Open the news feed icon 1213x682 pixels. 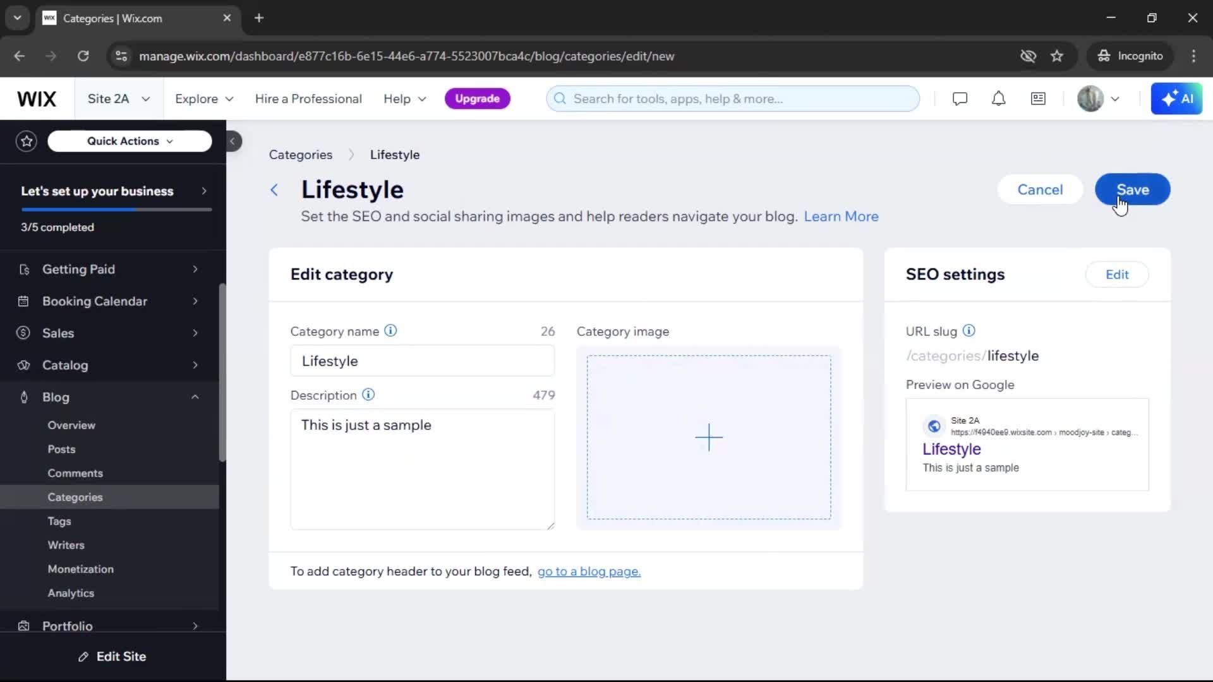coord(1038,99)
